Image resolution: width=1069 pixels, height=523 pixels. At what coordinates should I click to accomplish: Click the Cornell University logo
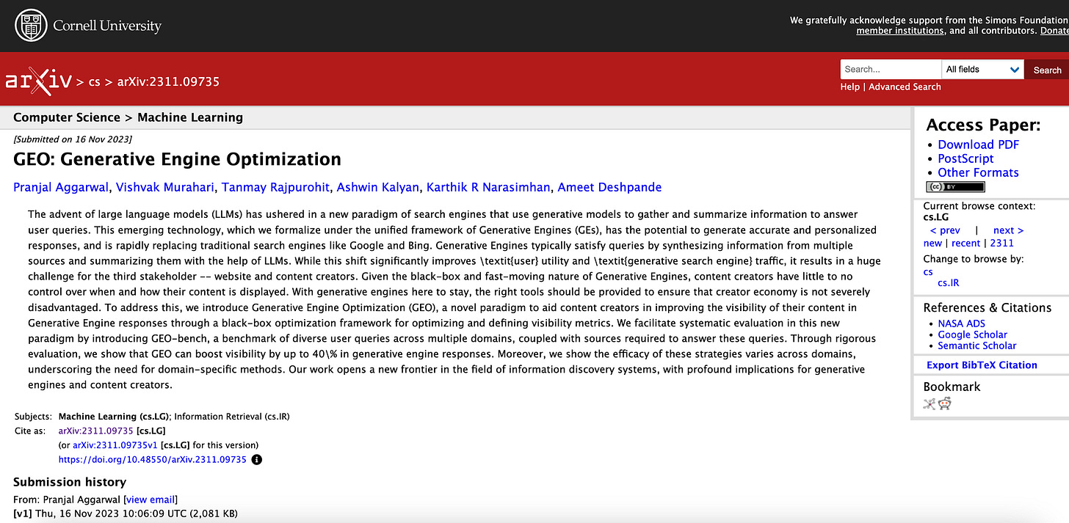pyautogui.click(x=88, y=26)
